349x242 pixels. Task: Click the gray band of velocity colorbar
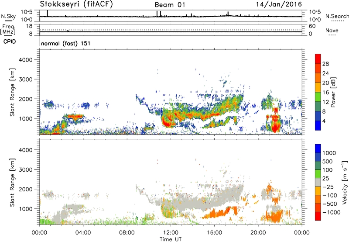tap(318, 182)
